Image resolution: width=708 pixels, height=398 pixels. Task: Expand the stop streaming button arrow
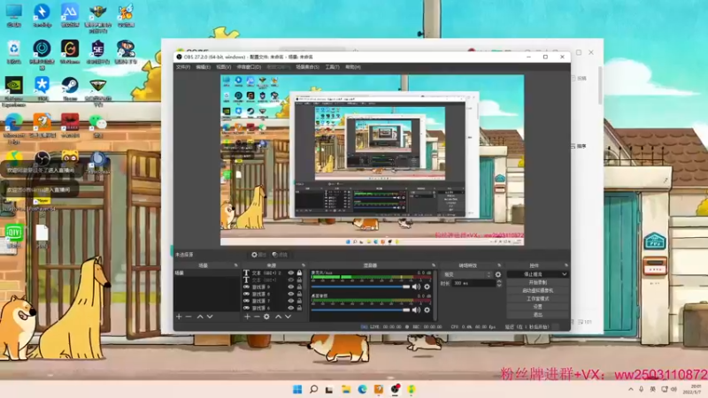coord(564,274)
